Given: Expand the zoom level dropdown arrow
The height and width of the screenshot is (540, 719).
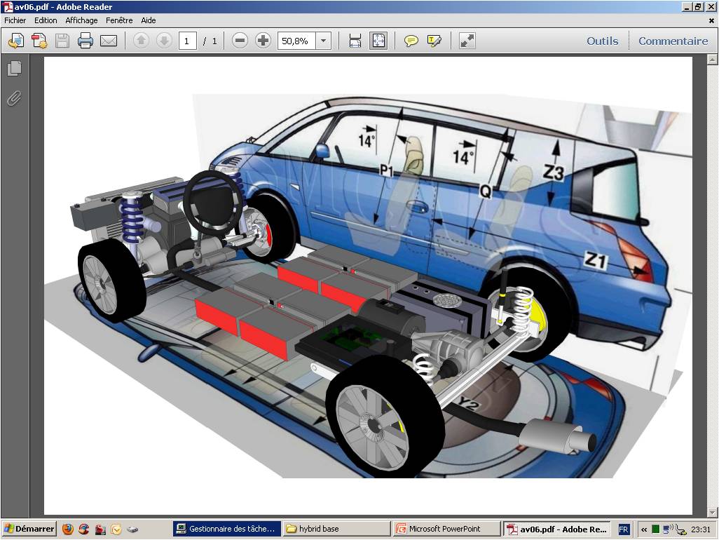Looking at the screenshot, I should 323,41.
